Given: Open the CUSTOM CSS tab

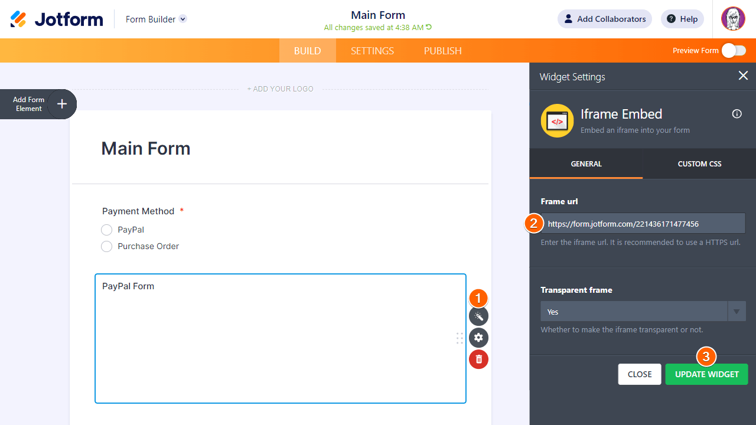Looking at the screenshot, I should [x=699, y=164].
